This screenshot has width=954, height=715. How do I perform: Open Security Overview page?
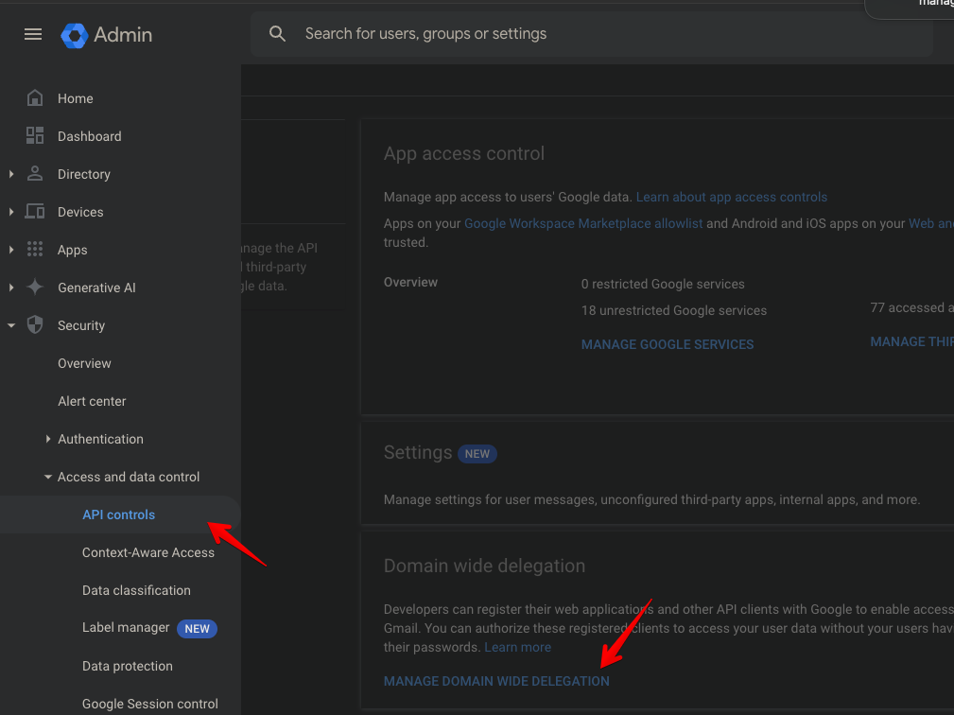tap(84, 363)
